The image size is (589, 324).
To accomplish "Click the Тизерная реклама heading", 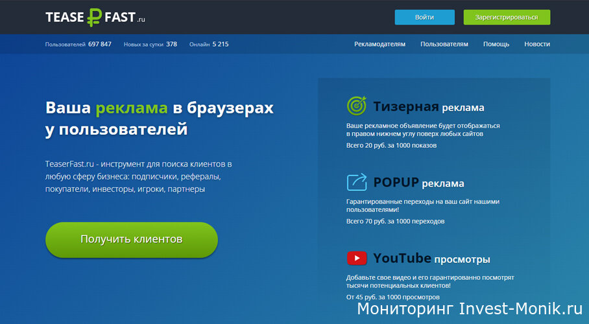I will [x=428, y=107].
